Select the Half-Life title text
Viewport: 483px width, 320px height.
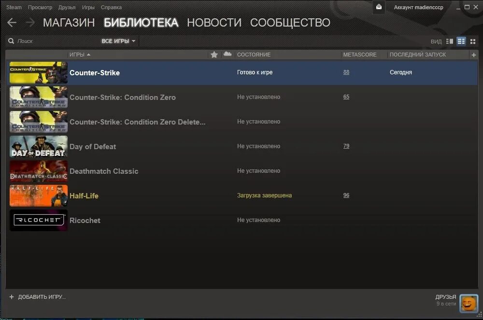coord(84,195)
